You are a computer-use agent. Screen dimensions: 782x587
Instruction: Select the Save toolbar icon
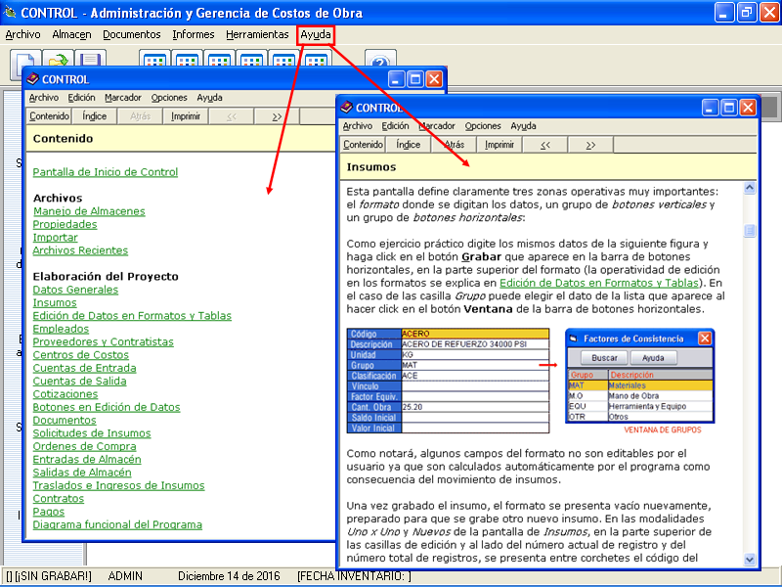pos(89,61)
